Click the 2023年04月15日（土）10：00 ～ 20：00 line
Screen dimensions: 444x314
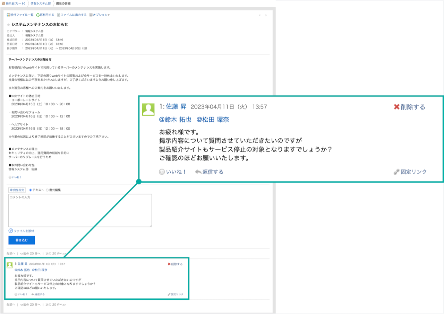[x=41, y=104]
